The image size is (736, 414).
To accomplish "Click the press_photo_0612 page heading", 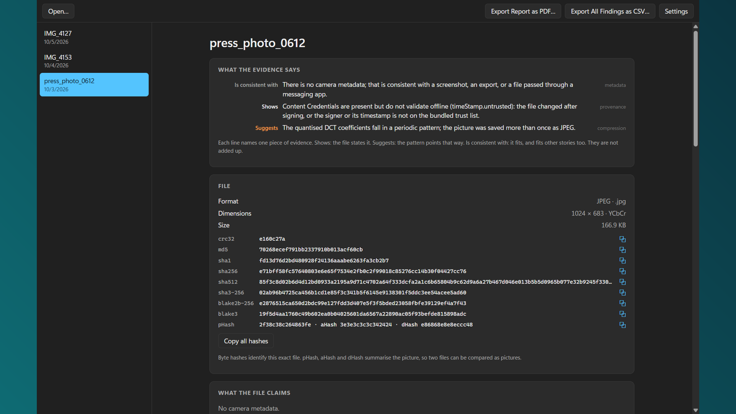I will point(257,43).
